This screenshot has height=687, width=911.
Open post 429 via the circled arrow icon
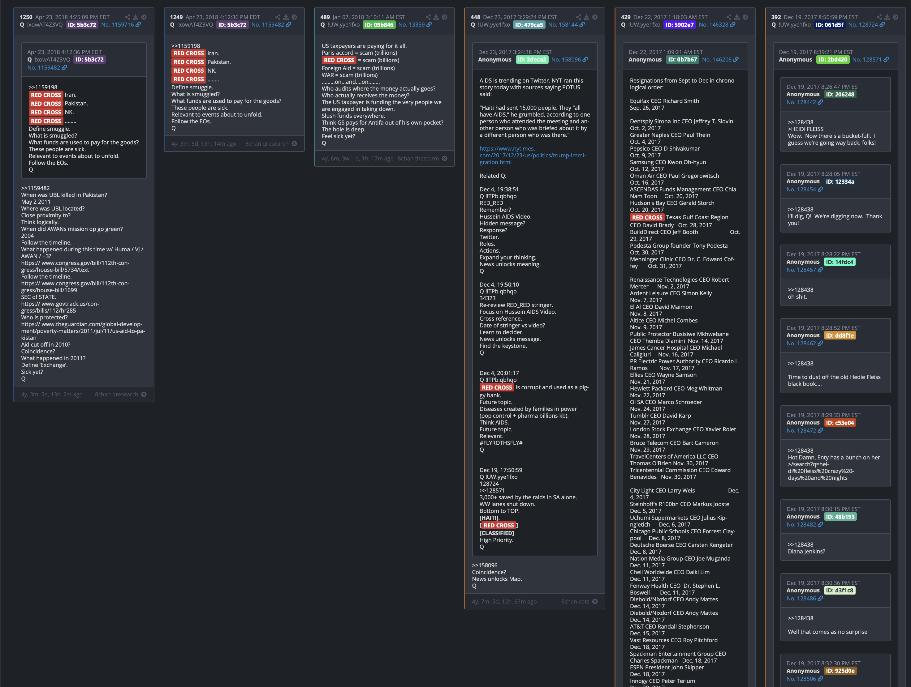[745, 17]
